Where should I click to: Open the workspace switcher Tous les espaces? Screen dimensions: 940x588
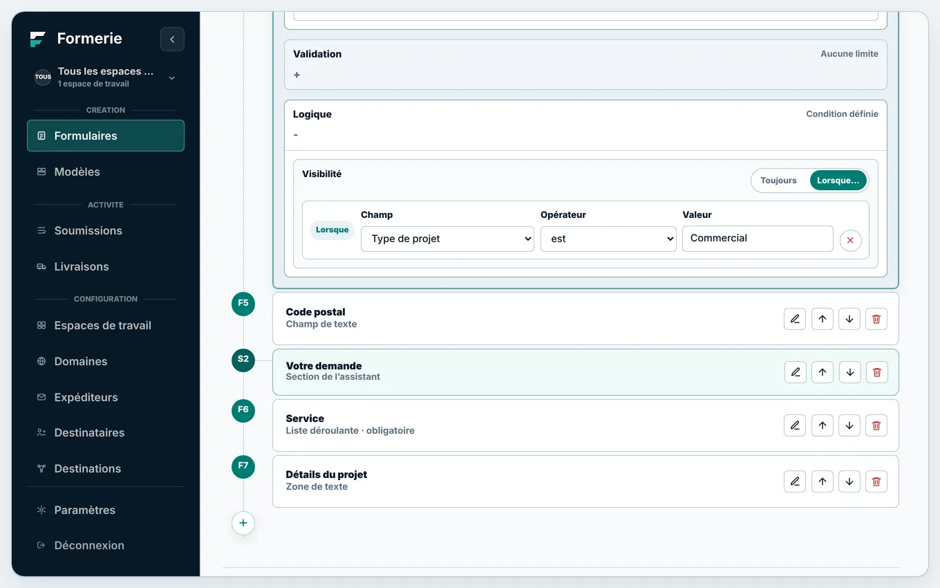106,77
